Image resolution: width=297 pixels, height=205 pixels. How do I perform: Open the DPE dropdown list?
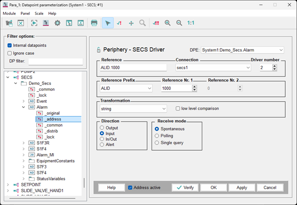click(x=281, y=49)
